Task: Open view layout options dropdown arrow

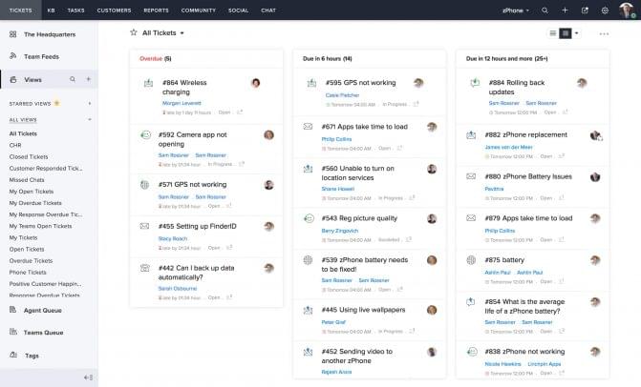Action: (x=576, y=33)
